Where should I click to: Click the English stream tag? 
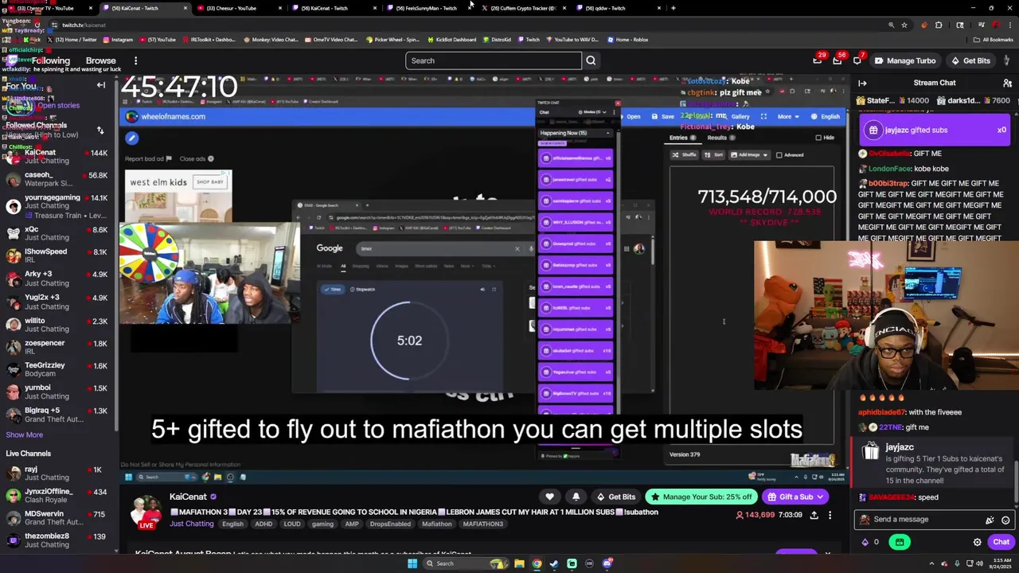pos(232,524)
